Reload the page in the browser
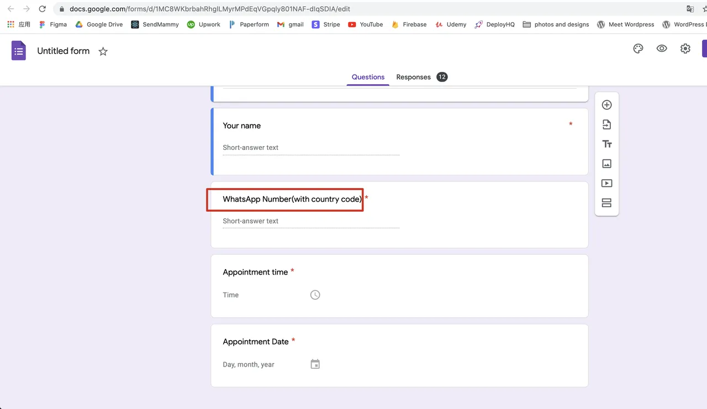The height and width of the screenshot is (409, 707). click(x=42, y=9)
